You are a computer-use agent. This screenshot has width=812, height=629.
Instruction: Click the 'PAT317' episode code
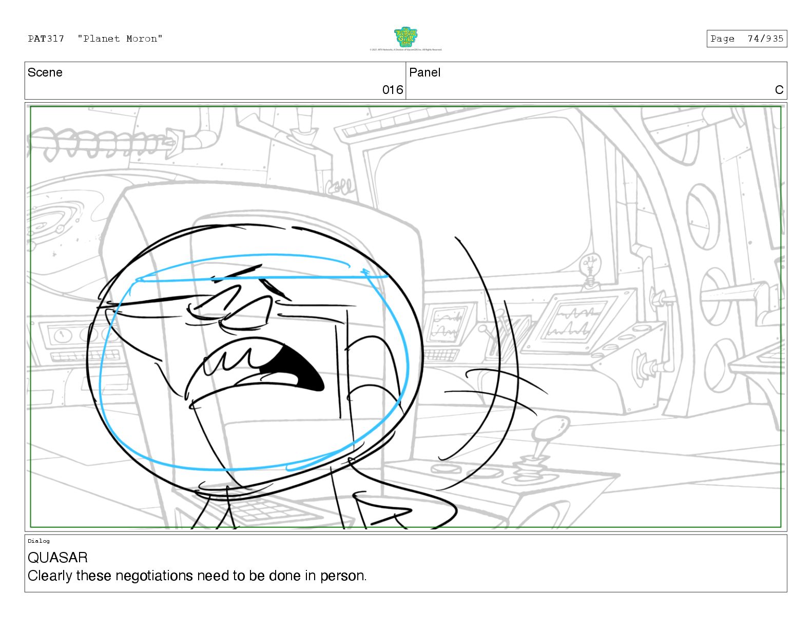point(46,39)
